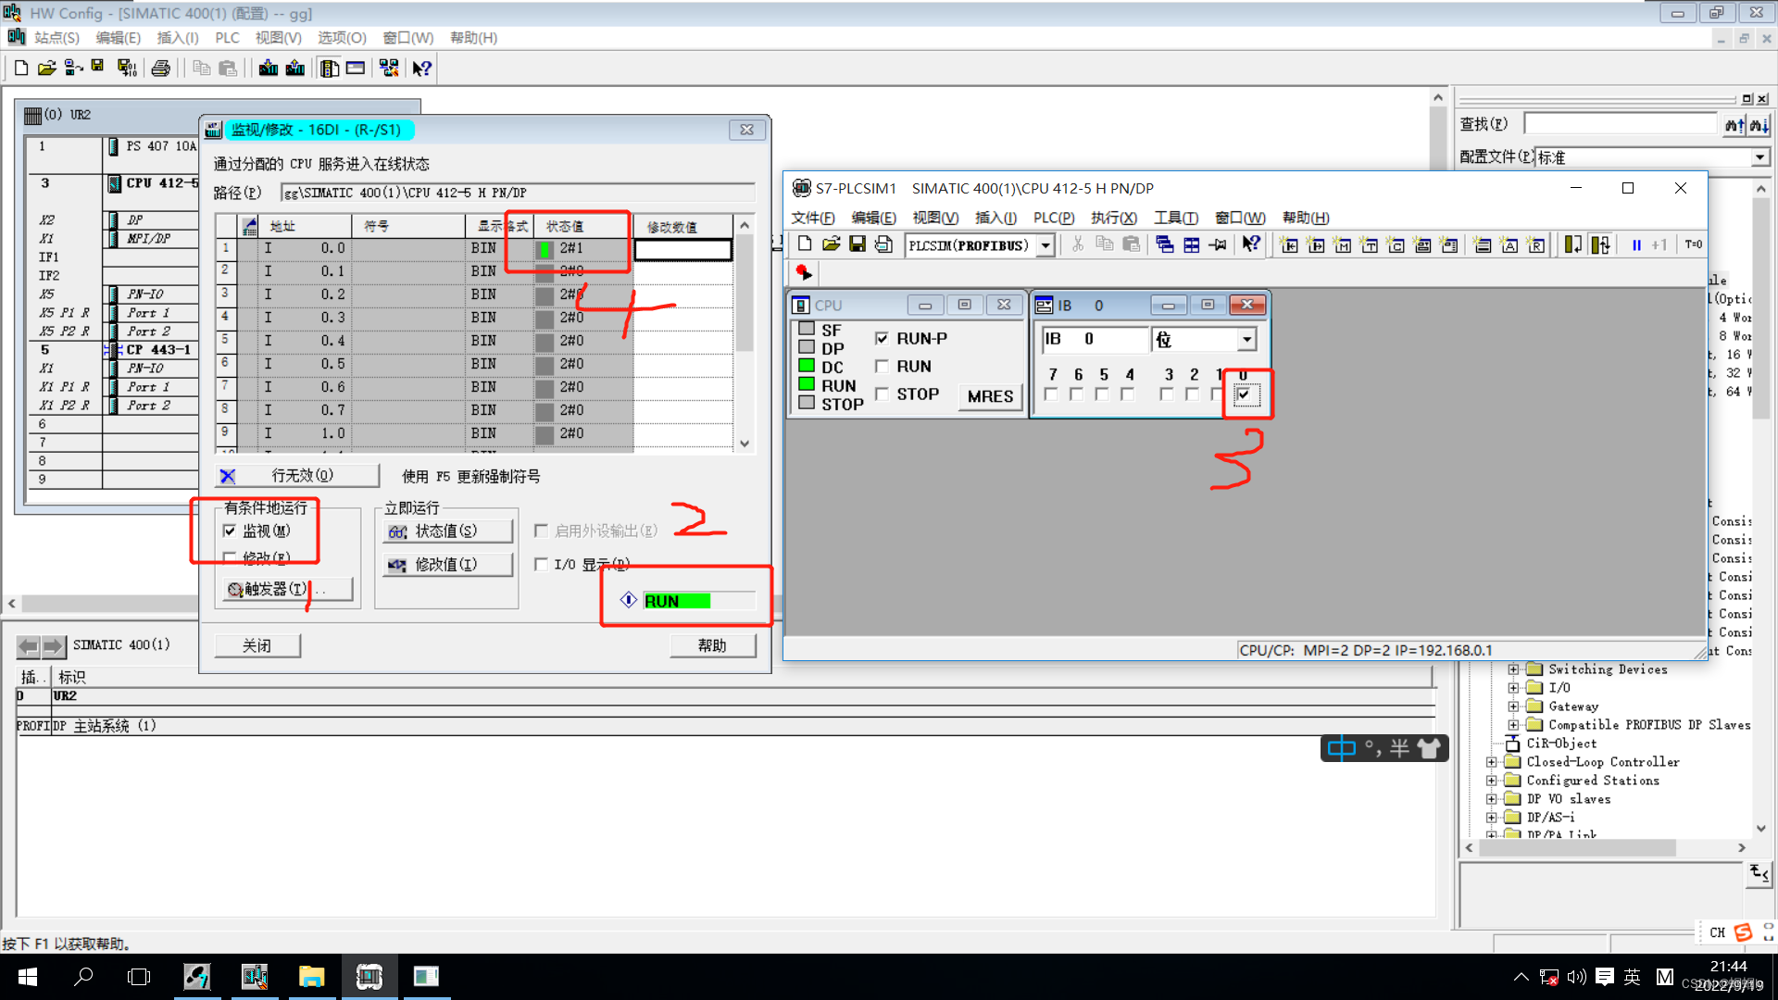Click context help arrow in HW Config toolbar
Viewport: 1778px width, 1000px height.
[421, 68]
